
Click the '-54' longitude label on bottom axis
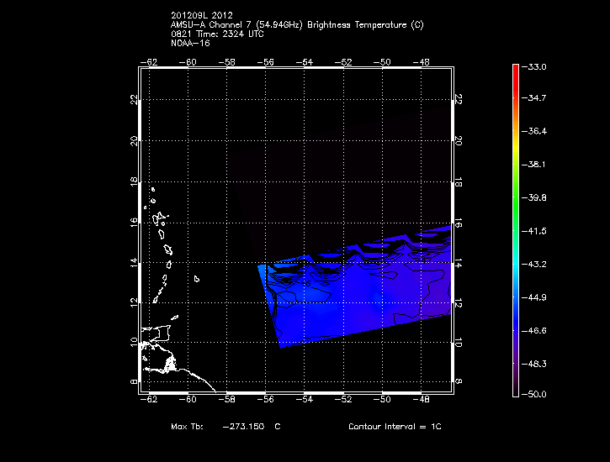tap(305, 400)
